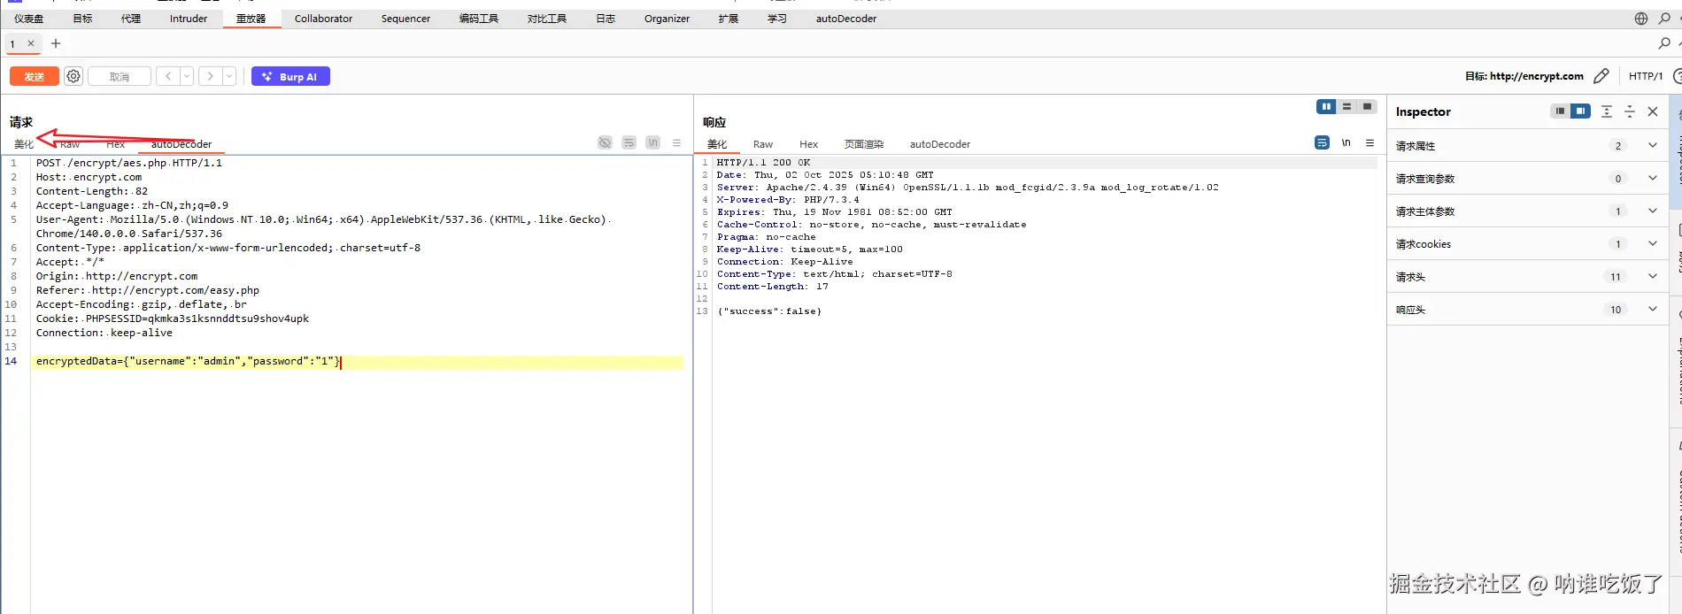Open the Collaborator tab
This screenshot has height=614, width=1682.
323,19
